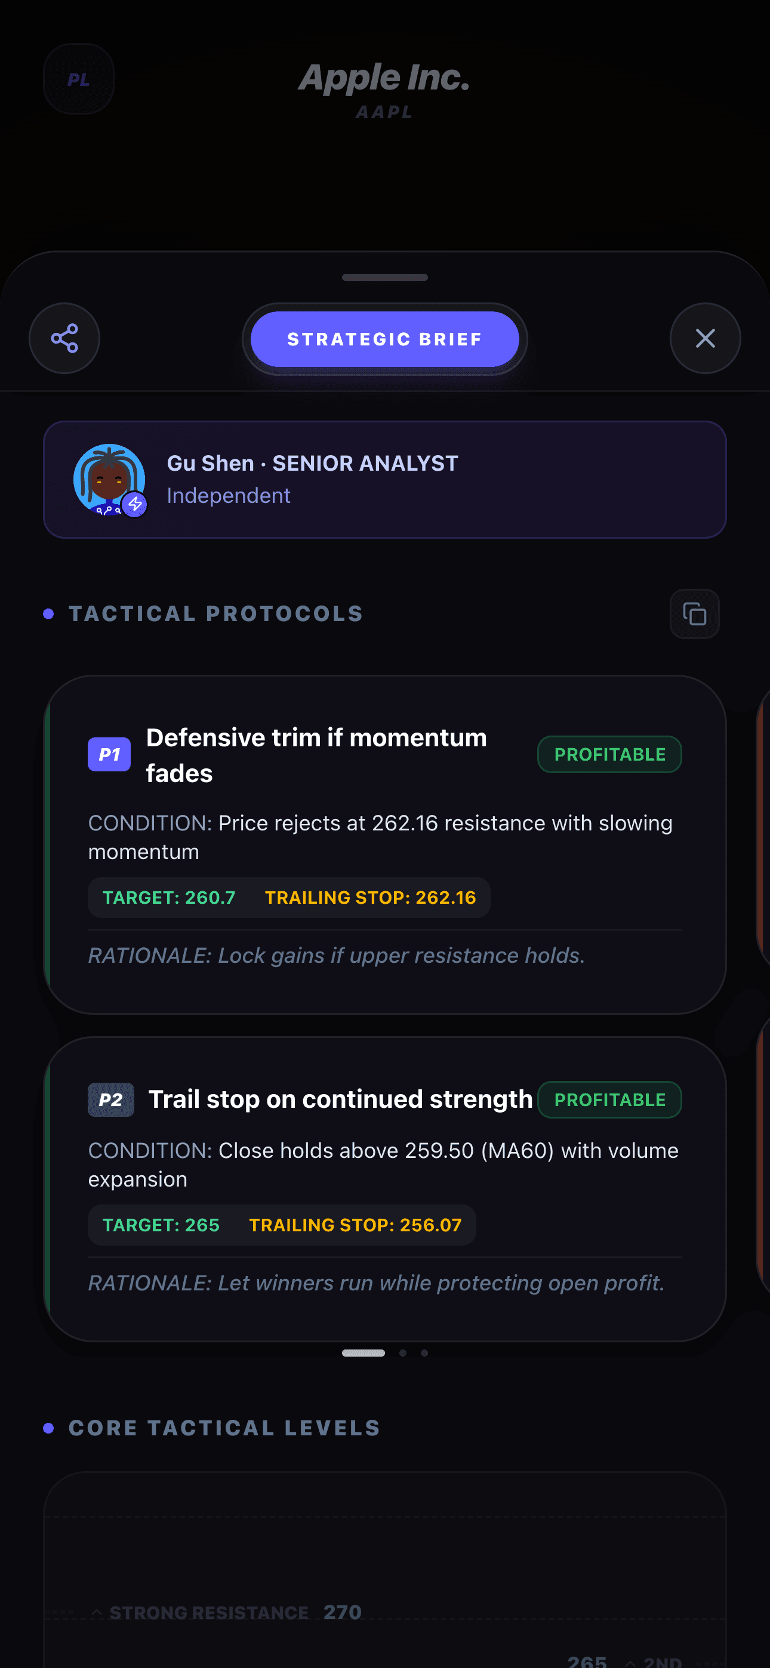The height and width of the screenshot is (1668, 770).
Task: Click TARGET: 260.7 chip
Action: 168,897
